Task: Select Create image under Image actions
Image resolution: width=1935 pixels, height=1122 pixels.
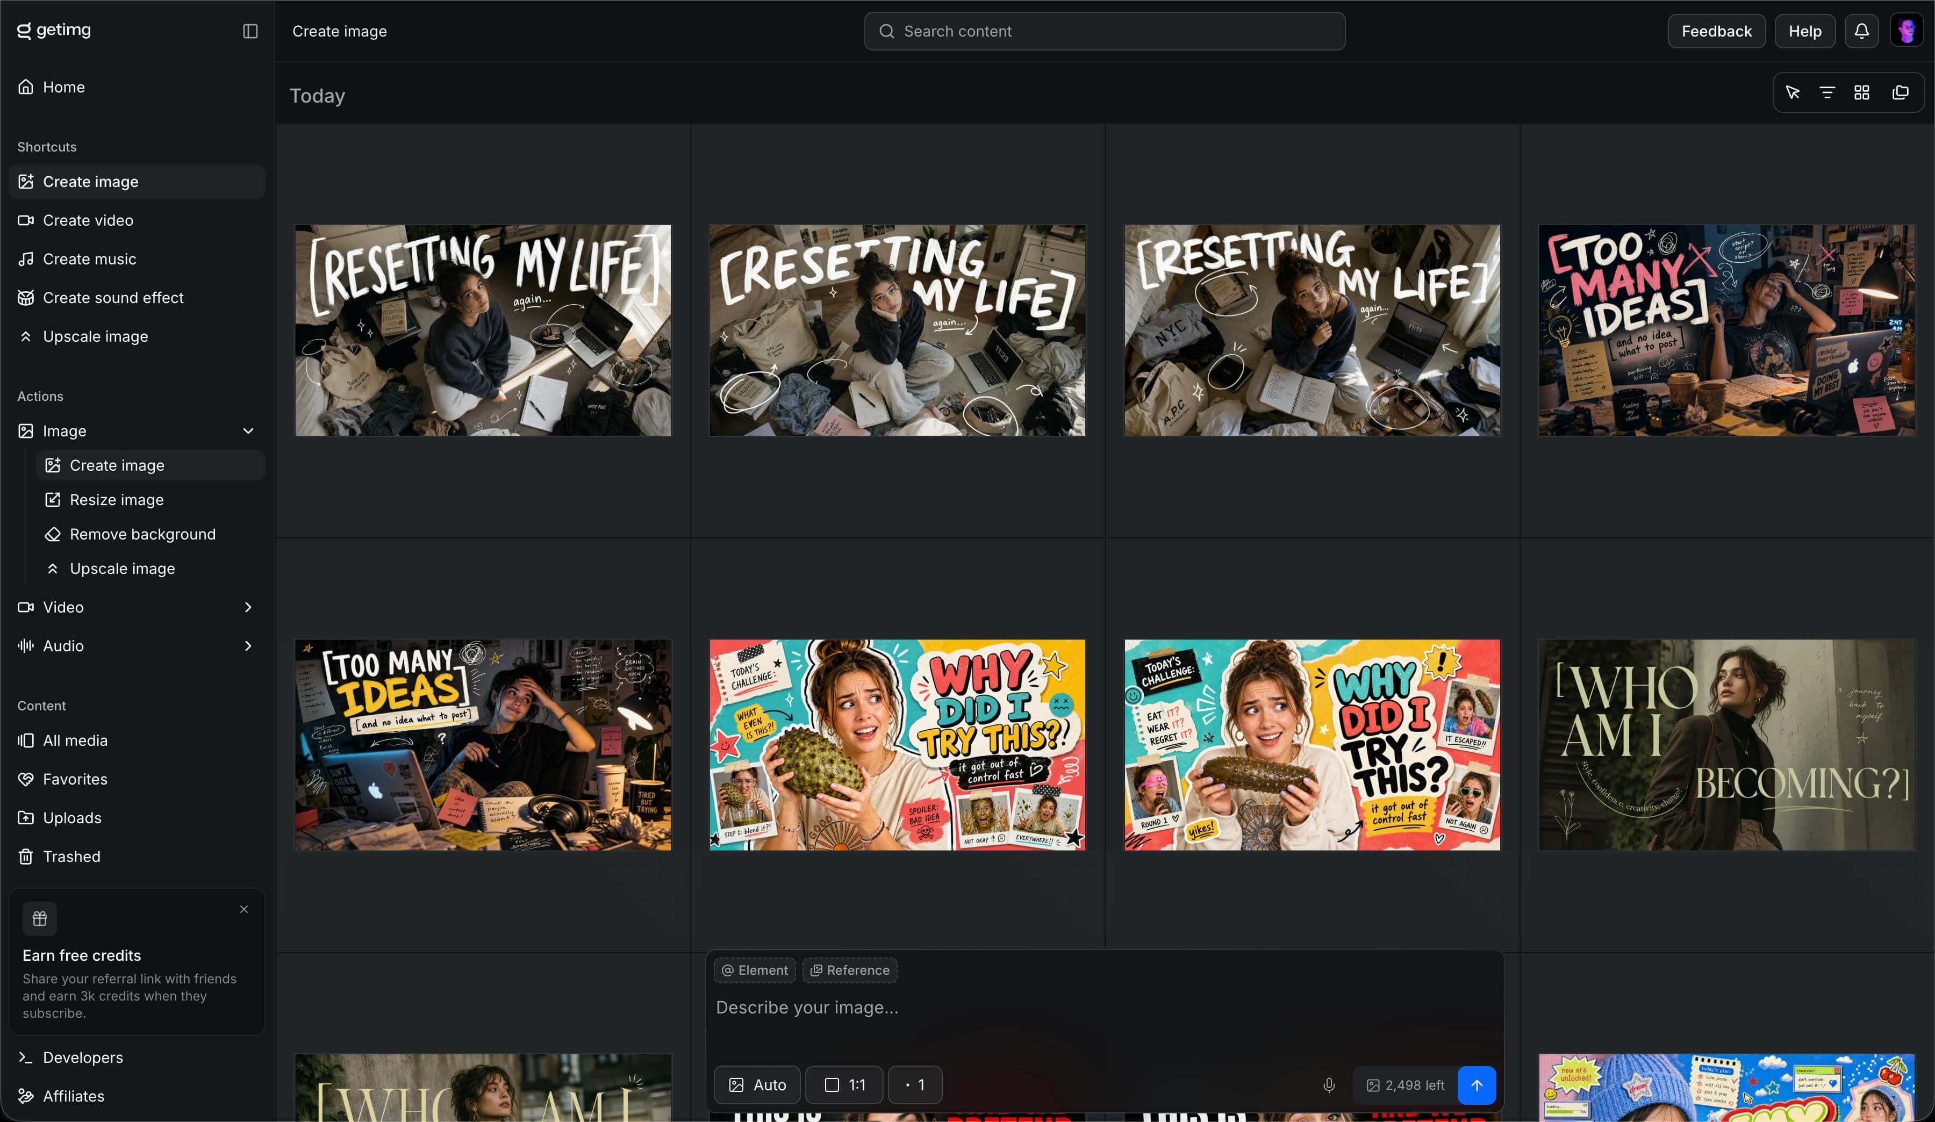Action: click(x=150, y=466)
